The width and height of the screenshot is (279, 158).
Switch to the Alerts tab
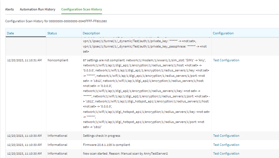point(9,9)
